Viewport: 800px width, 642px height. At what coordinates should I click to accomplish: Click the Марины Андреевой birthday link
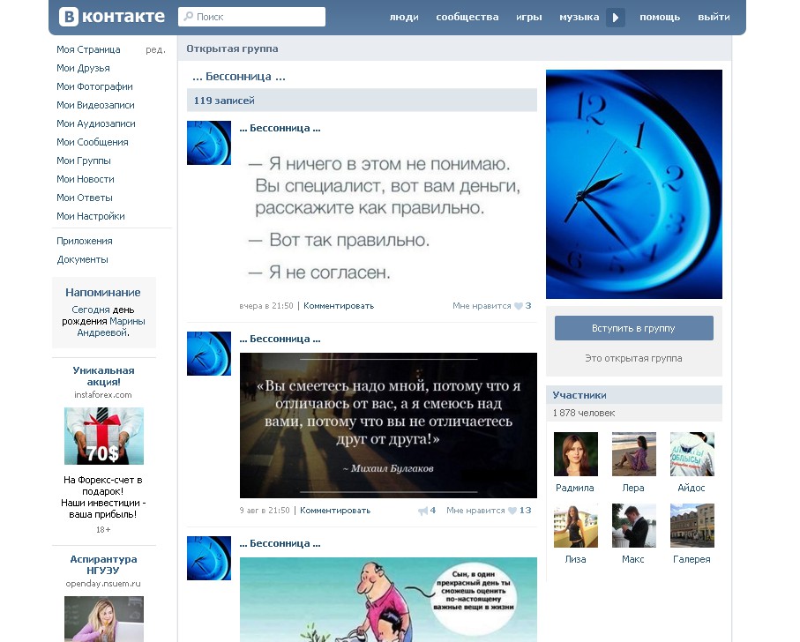pyautogui.click(x=111, y=327)
